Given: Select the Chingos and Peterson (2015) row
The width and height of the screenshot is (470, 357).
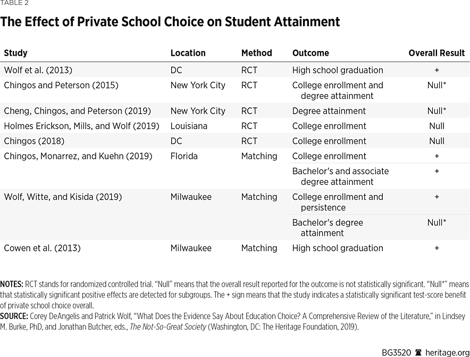Looking at the screenshot, I should [x=61, y=85].
